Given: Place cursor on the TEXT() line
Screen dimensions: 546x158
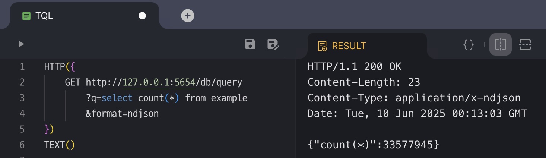Looking at the screenshot, I should (x=60, y=145).
